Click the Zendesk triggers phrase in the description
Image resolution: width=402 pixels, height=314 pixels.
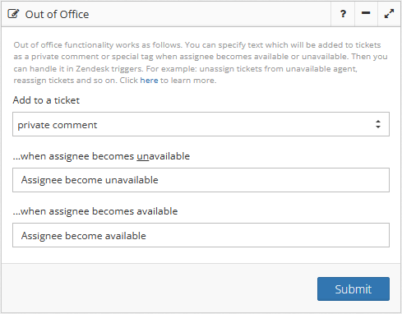pyautogui.click(x=109, y=68)
